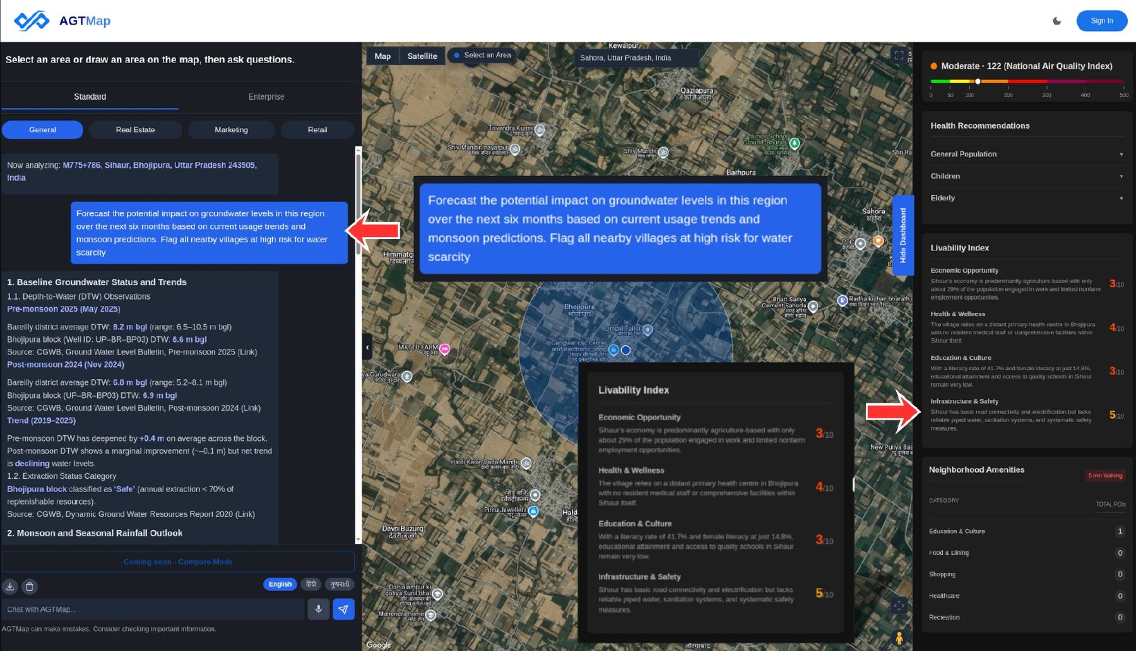Image resolution: width=1136 pixels, height=651 pixels.
Task: Toggle the Select an Area option
Action: click(x=482, y=56)
